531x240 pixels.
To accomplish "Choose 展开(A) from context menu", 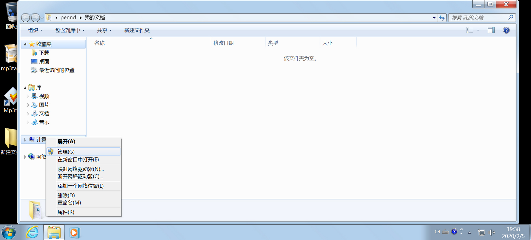I will tap(84, 142).
